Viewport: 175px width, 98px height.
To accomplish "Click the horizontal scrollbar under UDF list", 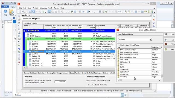I will click(139, 80).
